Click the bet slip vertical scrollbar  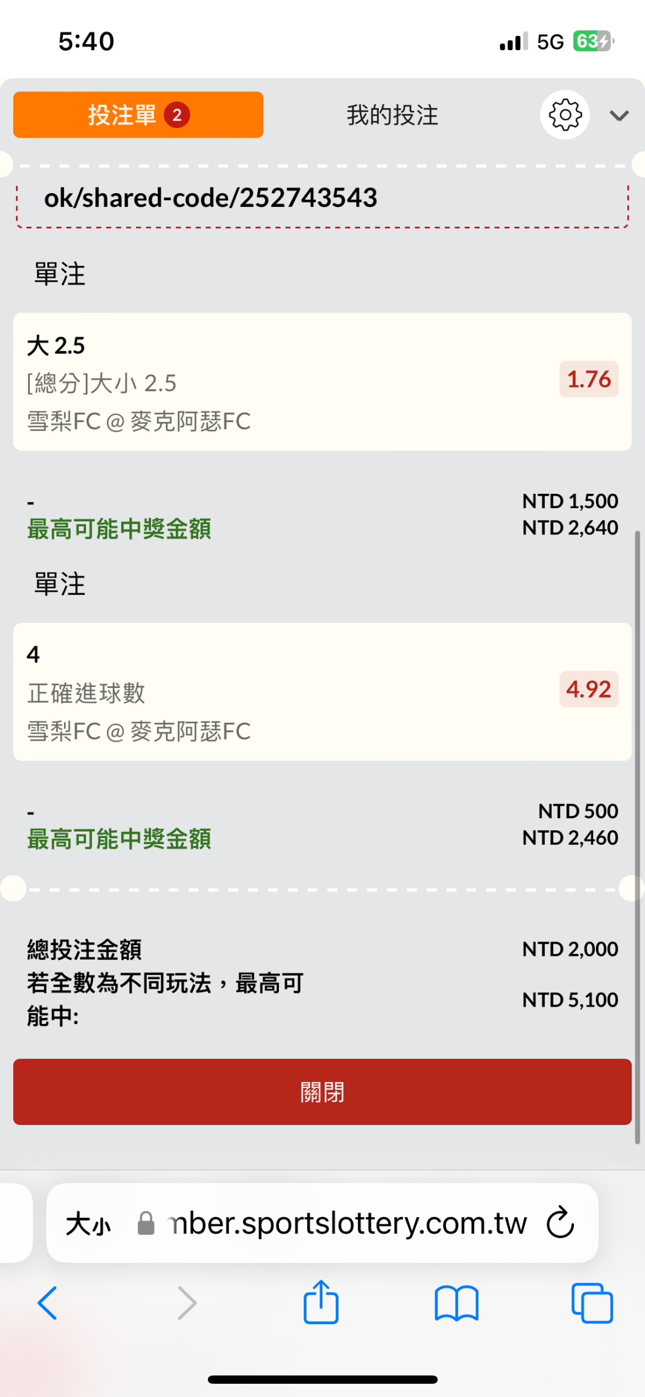(637, 837)
